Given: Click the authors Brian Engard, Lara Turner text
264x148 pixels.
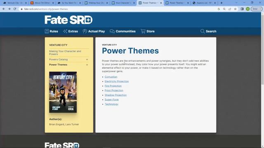Looking at the screenshot, I should coord(64,124).
